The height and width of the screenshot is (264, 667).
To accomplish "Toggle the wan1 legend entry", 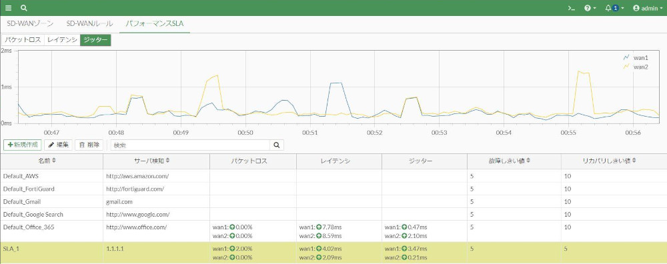I will tap(635, 57).
